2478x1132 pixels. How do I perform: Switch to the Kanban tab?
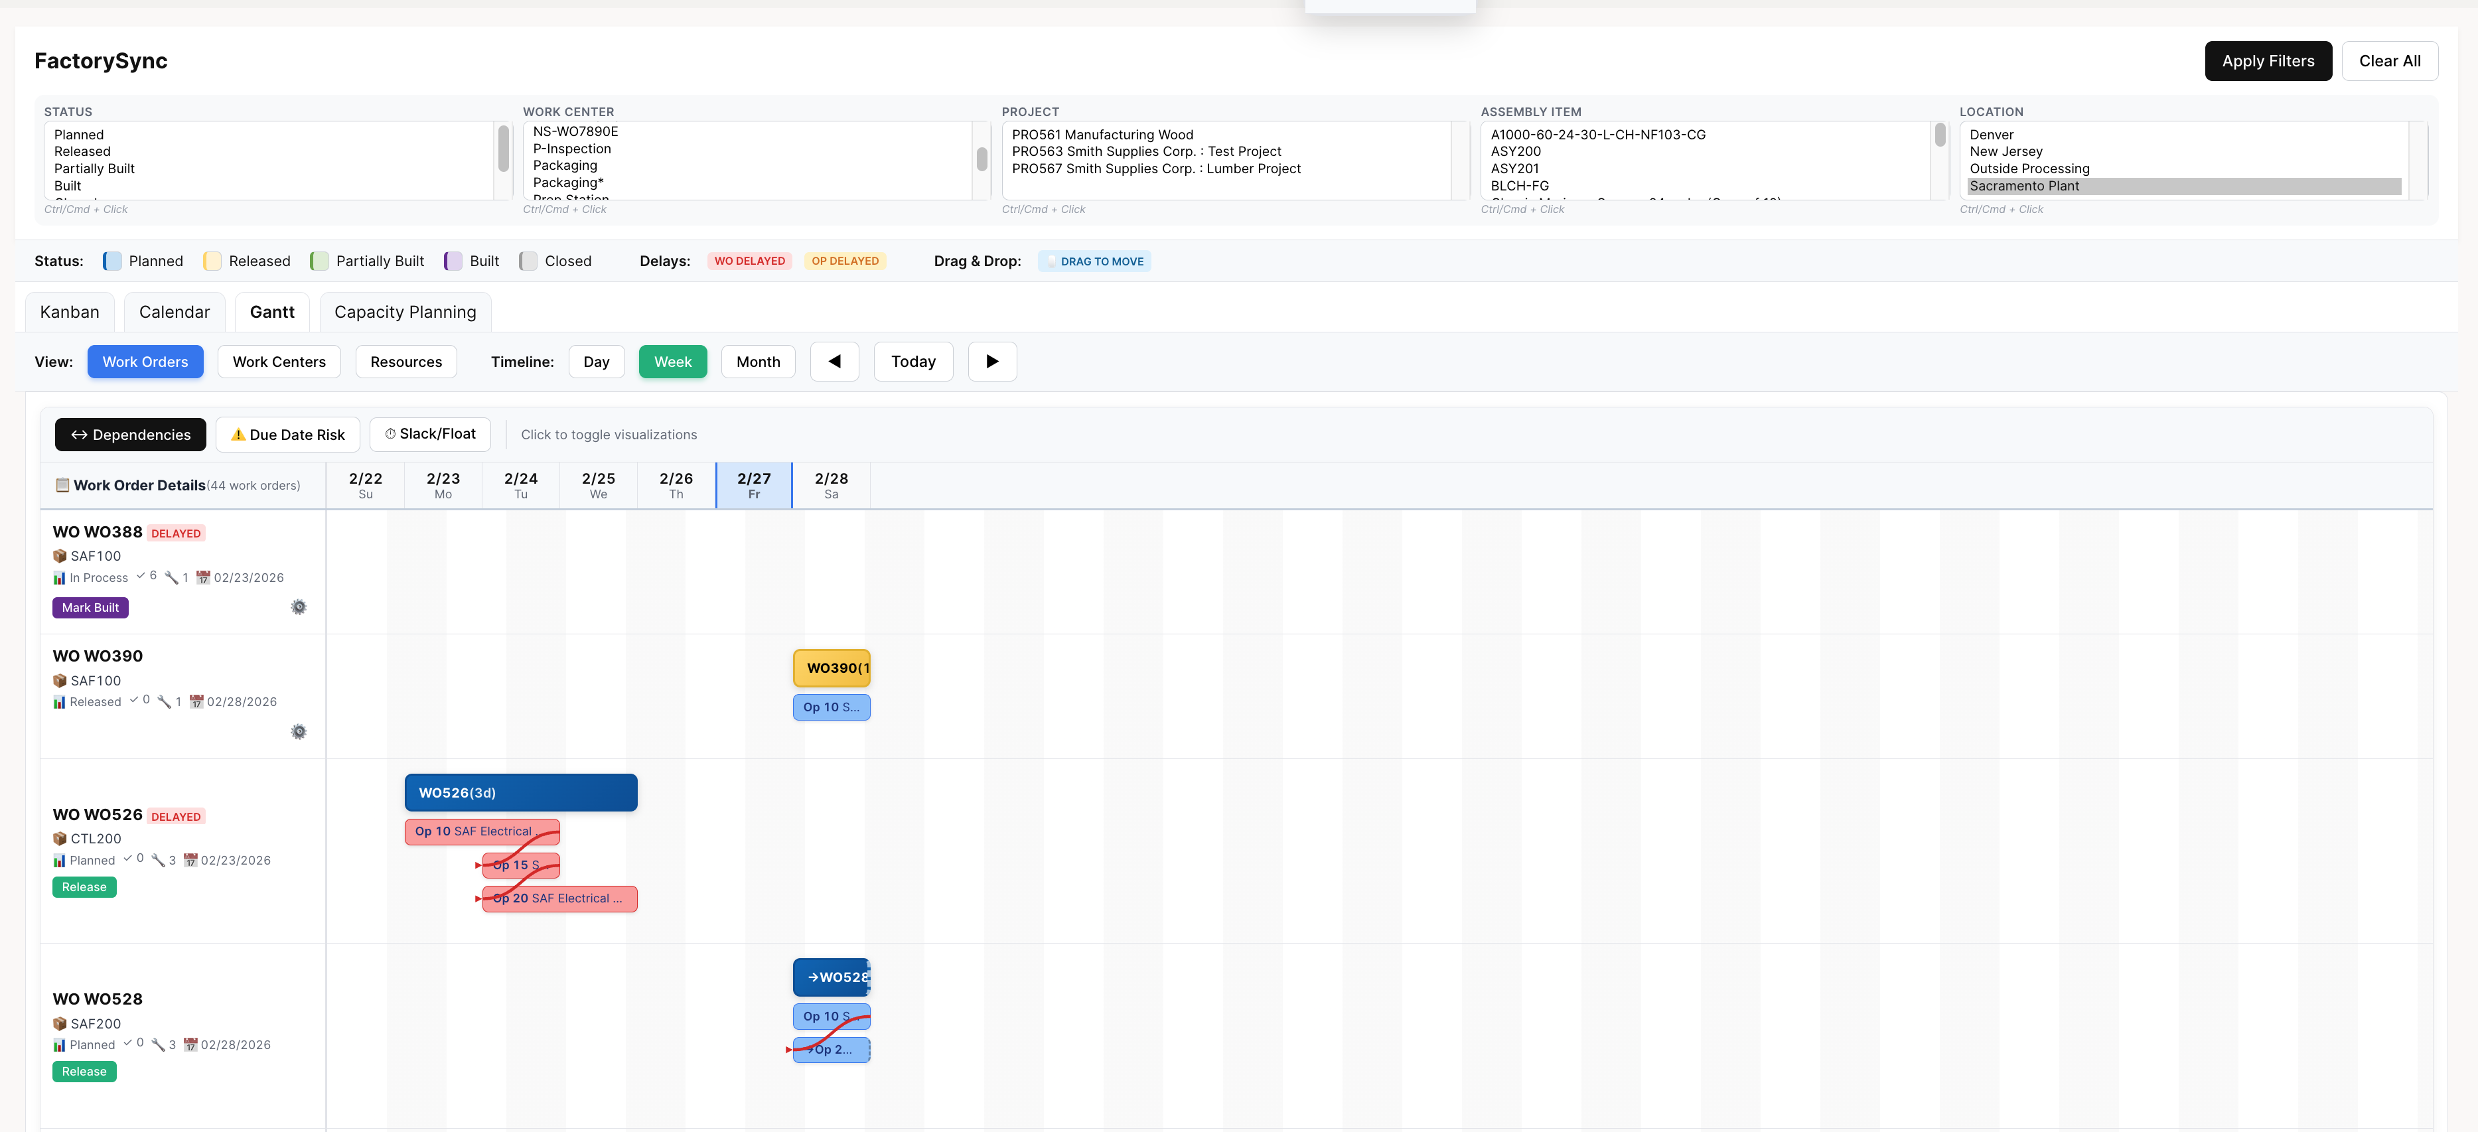coord(68,312)
